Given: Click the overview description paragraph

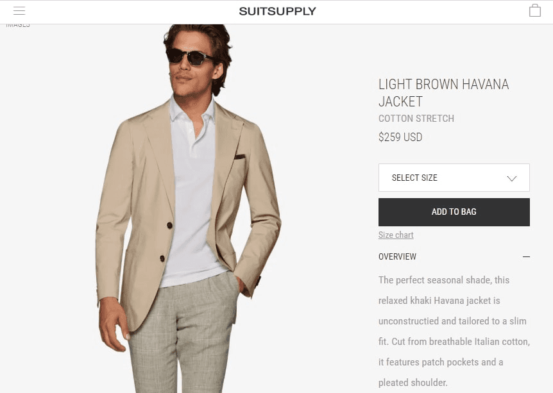Looking at the screenshot, I should pyautogui.click(x=454, y=331).
